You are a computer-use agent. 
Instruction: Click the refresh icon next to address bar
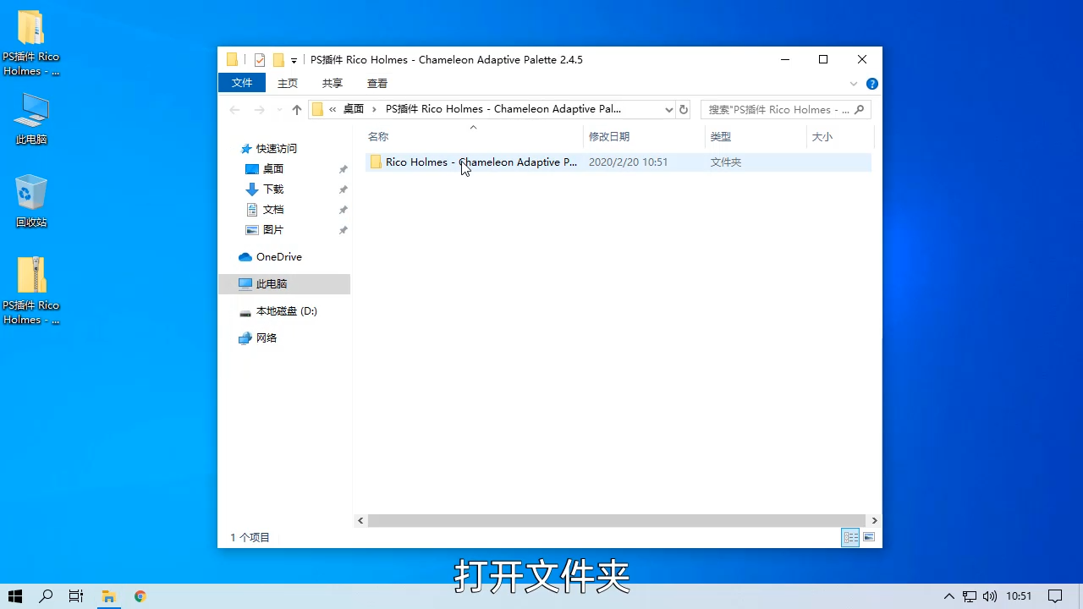coord(683,109)
